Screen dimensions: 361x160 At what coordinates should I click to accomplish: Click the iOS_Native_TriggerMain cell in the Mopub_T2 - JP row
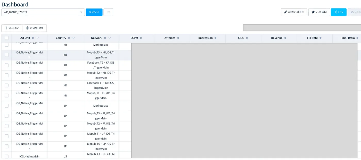[x=29, y=126]
